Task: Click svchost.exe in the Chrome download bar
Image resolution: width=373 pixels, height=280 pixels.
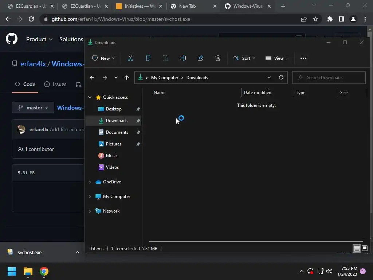Action: pyautogui.click(x=30, y=252)
